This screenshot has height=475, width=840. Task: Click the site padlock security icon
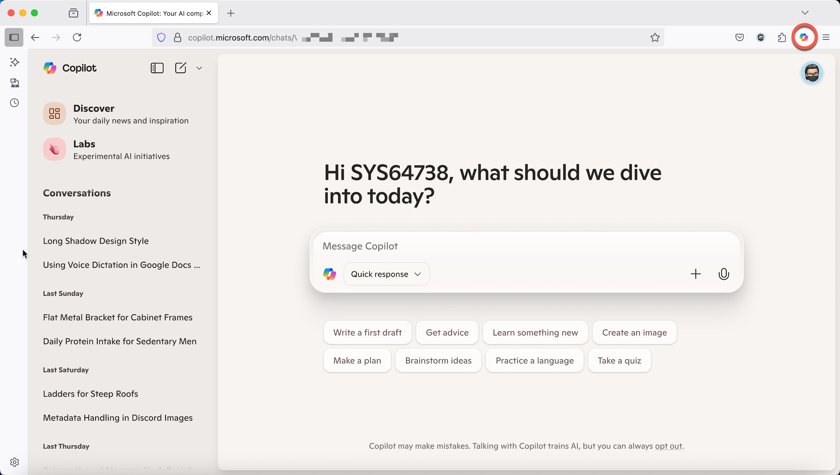tap(178, 37)
